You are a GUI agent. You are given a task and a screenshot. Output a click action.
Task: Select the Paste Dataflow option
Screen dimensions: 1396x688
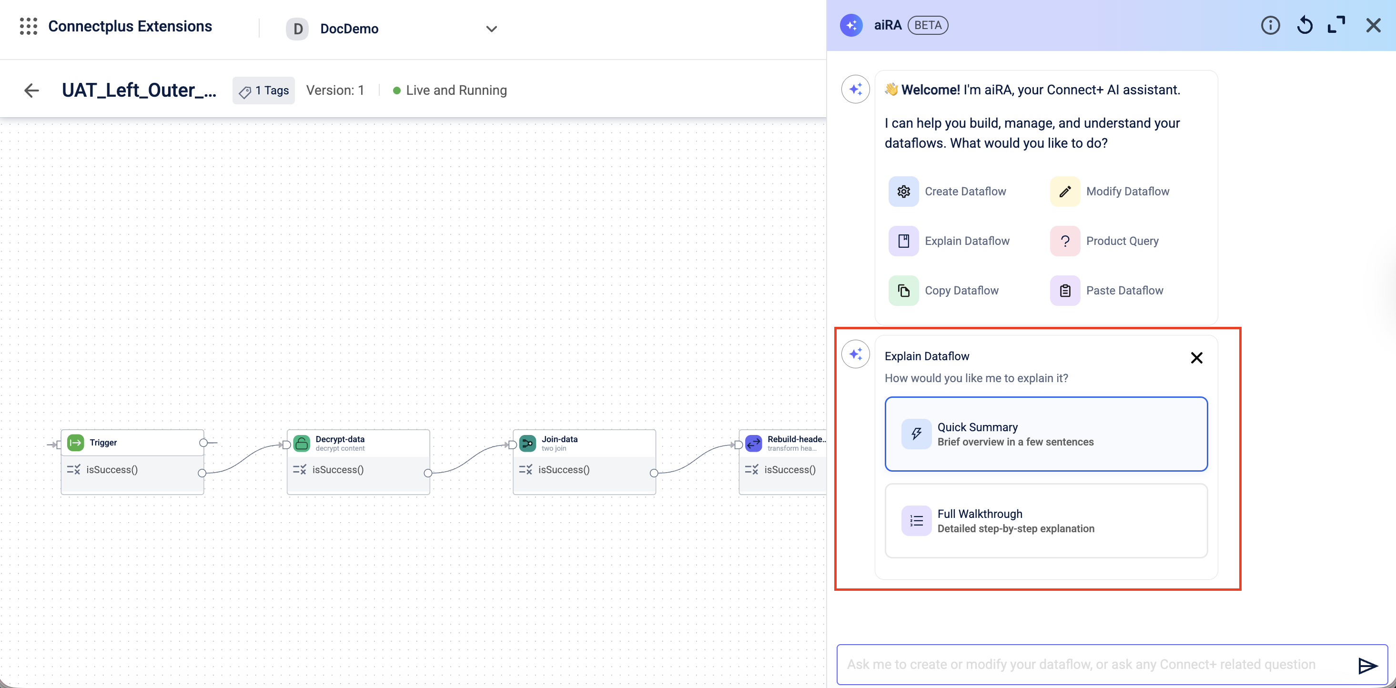pos(1124,290)
